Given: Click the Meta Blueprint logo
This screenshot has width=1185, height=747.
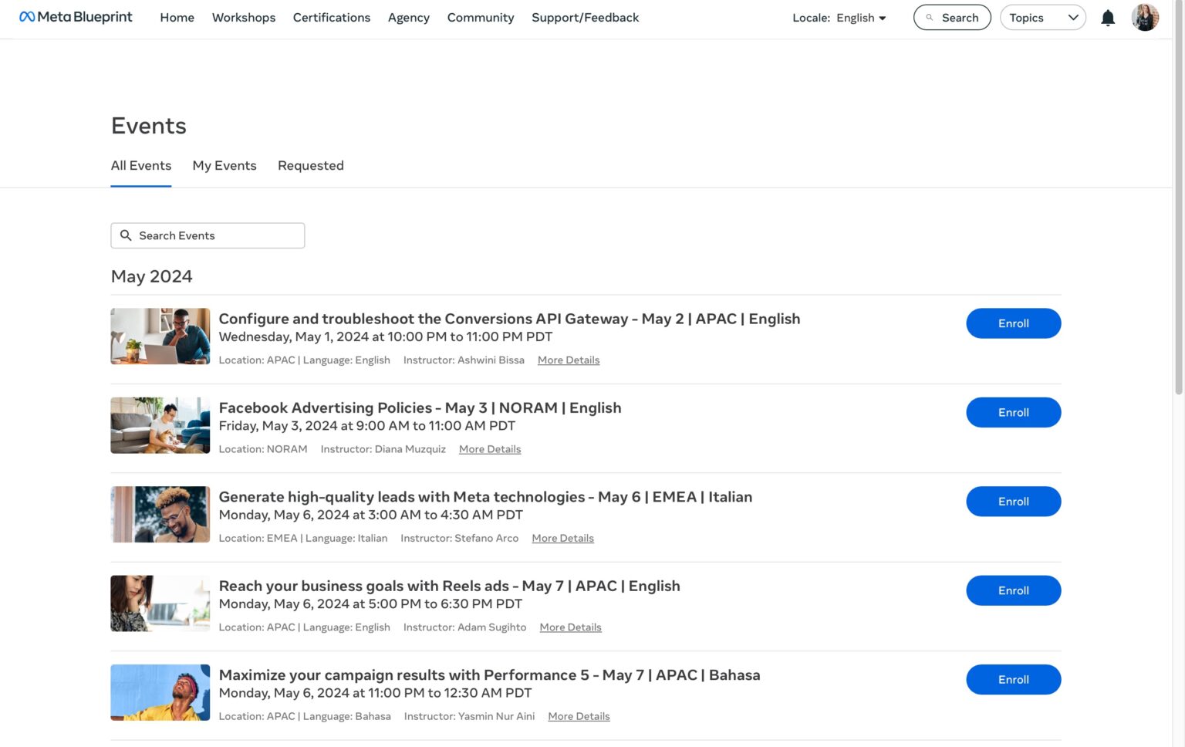Looking at the screenshot, I should coord(76,17).
